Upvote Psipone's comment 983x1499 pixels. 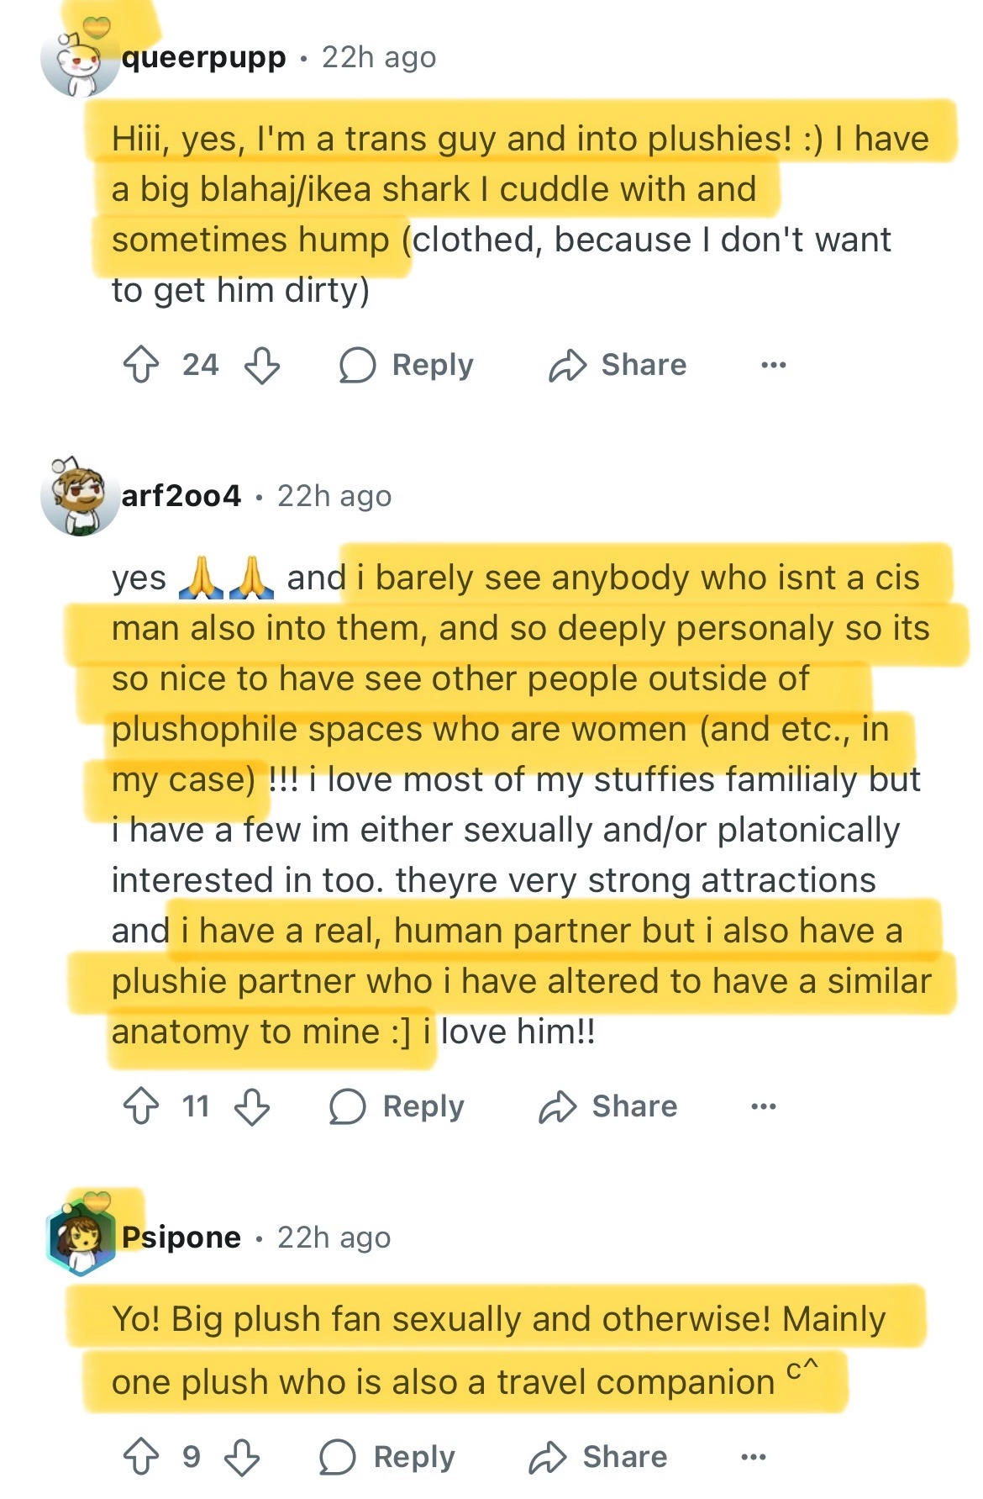tap(140, 1457)
